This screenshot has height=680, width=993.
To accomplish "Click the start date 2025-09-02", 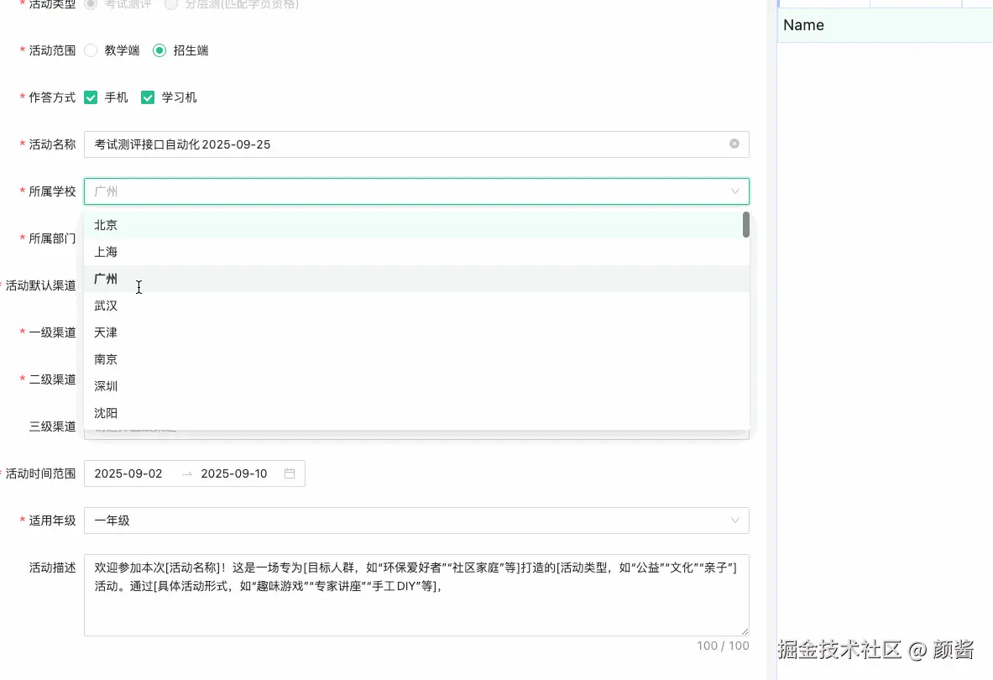I will click(129, 473).
